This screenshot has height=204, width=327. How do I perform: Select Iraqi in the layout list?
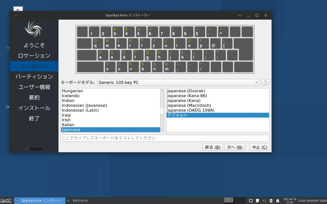tap(111, 115)
